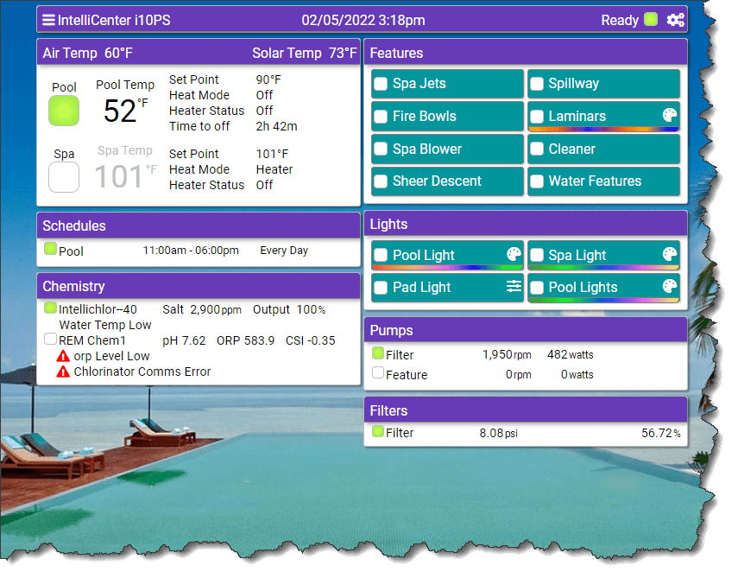Open the Schedules panel header
This screenshot has height=578, width=738.
199,225
